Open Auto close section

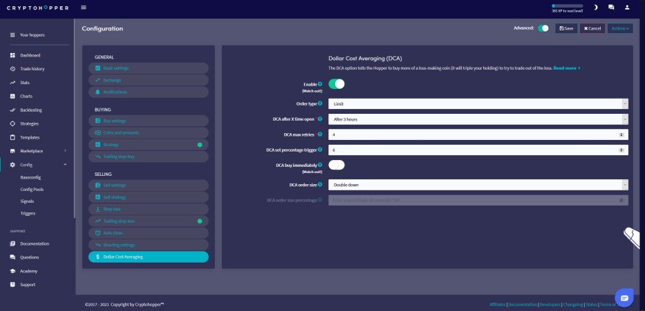pos(149,233)
